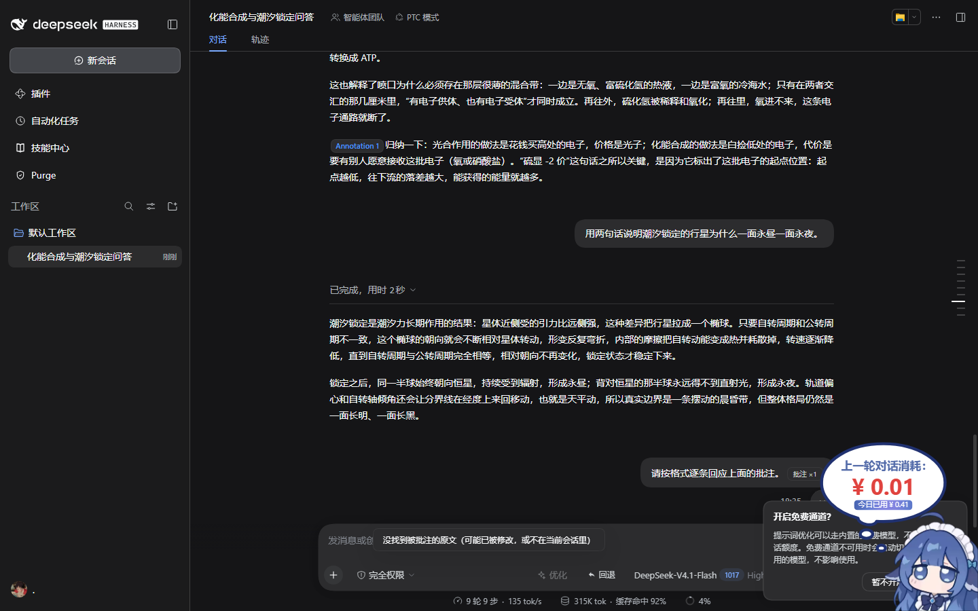Start a 新会话 new conversation

tap(95, 60)
